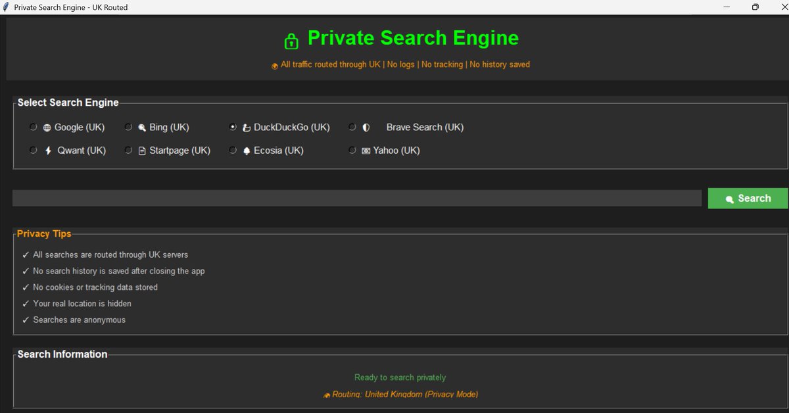Focus the search query input field
The height and width of the screenshot is (413, 789).
pos(357,198)
